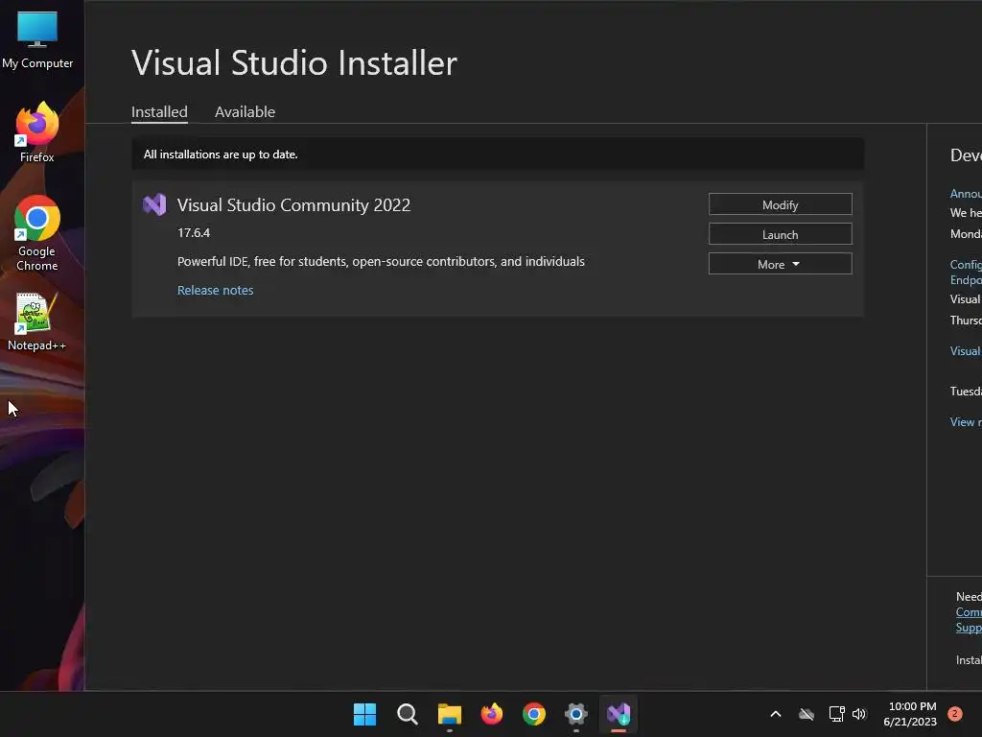
Task: Open the notification badge showing 2
Action: [954, 714]
